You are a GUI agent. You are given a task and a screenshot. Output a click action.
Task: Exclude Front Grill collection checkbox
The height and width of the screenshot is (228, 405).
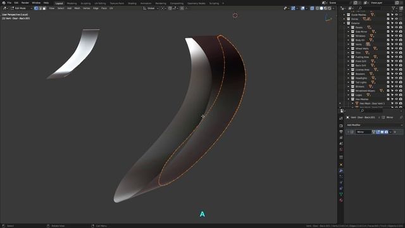coord(388,61)
